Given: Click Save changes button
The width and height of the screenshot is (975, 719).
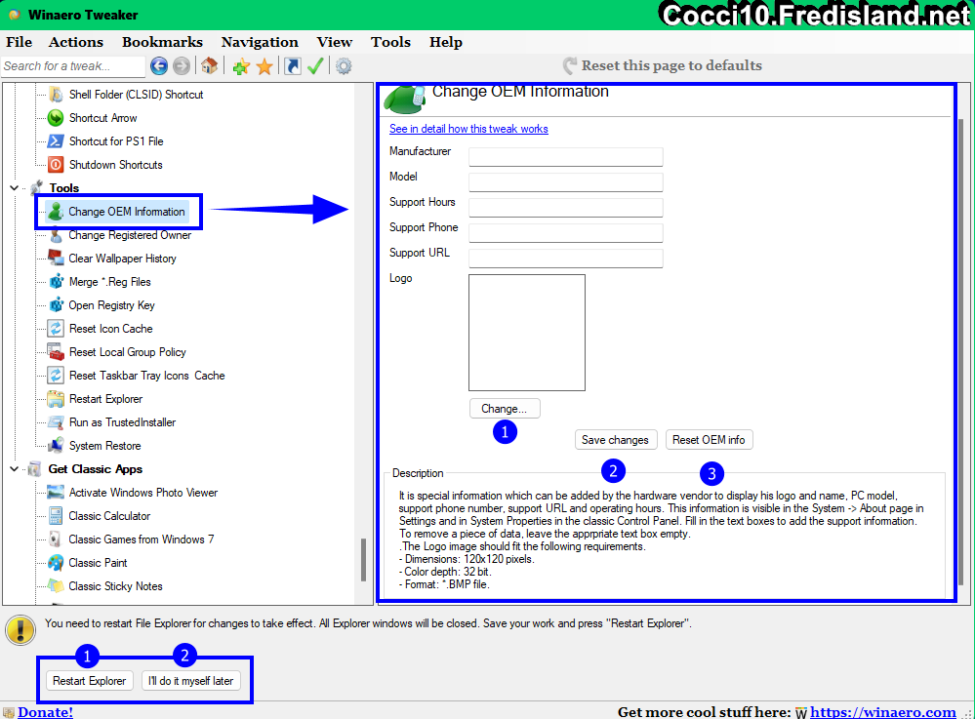Looking at the screenshot, I should [615, 439].
